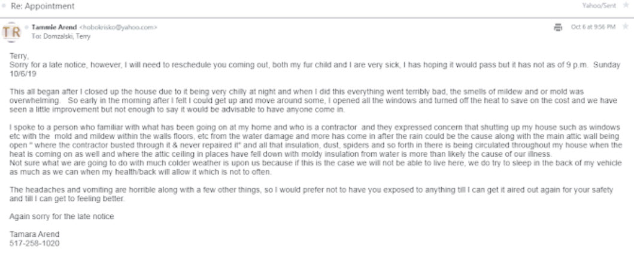This screenshot has height=263, width=634.
Task: Star the message dated Oct 6
Action: click(x=626, y=27)
